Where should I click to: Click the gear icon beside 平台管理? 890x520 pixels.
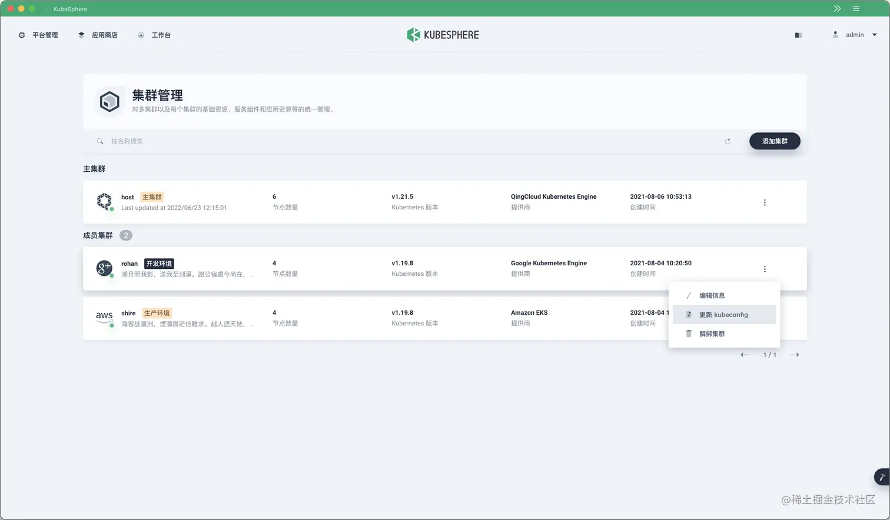pos(22,35)
